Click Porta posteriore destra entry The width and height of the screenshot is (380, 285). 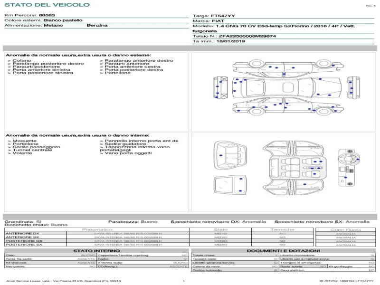[x=132, y=70]
